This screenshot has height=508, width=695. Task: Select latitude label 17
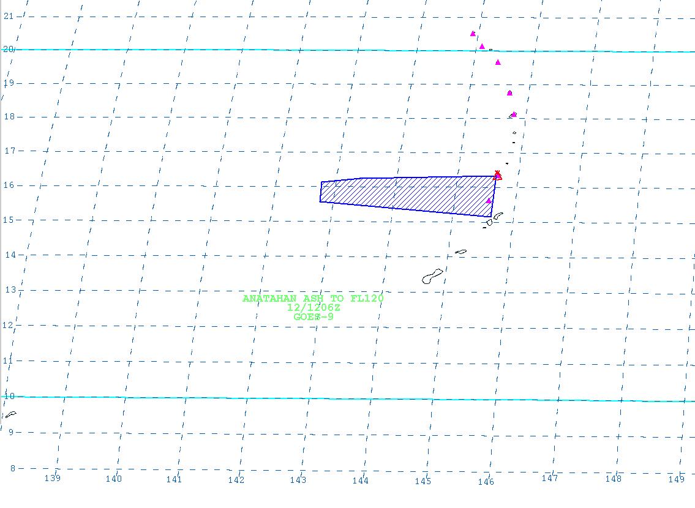[10, 151]
